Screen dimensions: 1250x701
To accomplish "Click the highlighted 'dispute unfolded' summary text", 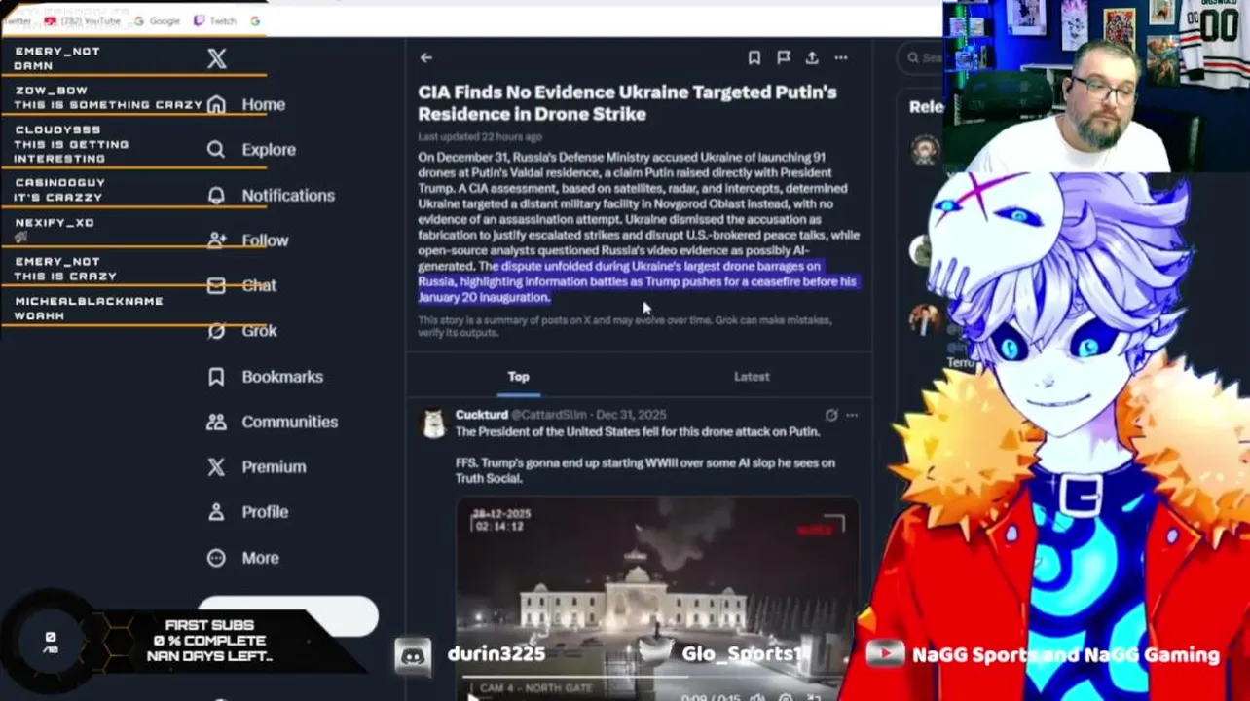I will 638,281.
